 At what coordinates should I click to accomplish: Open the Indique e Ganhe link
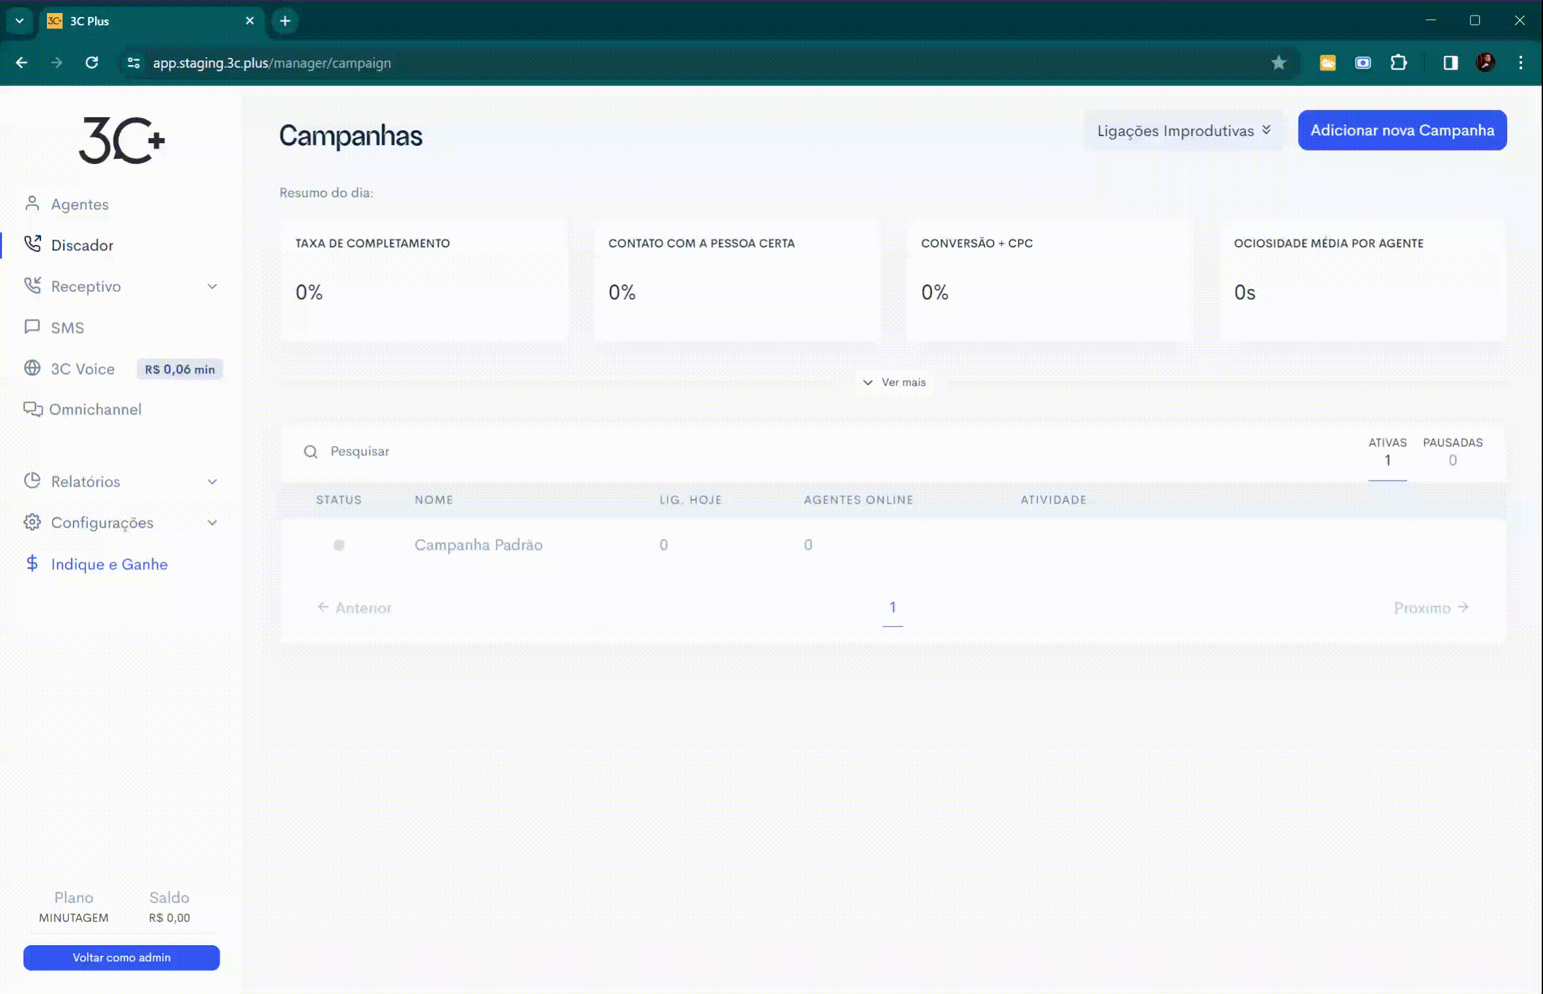[x=109, y=564]
